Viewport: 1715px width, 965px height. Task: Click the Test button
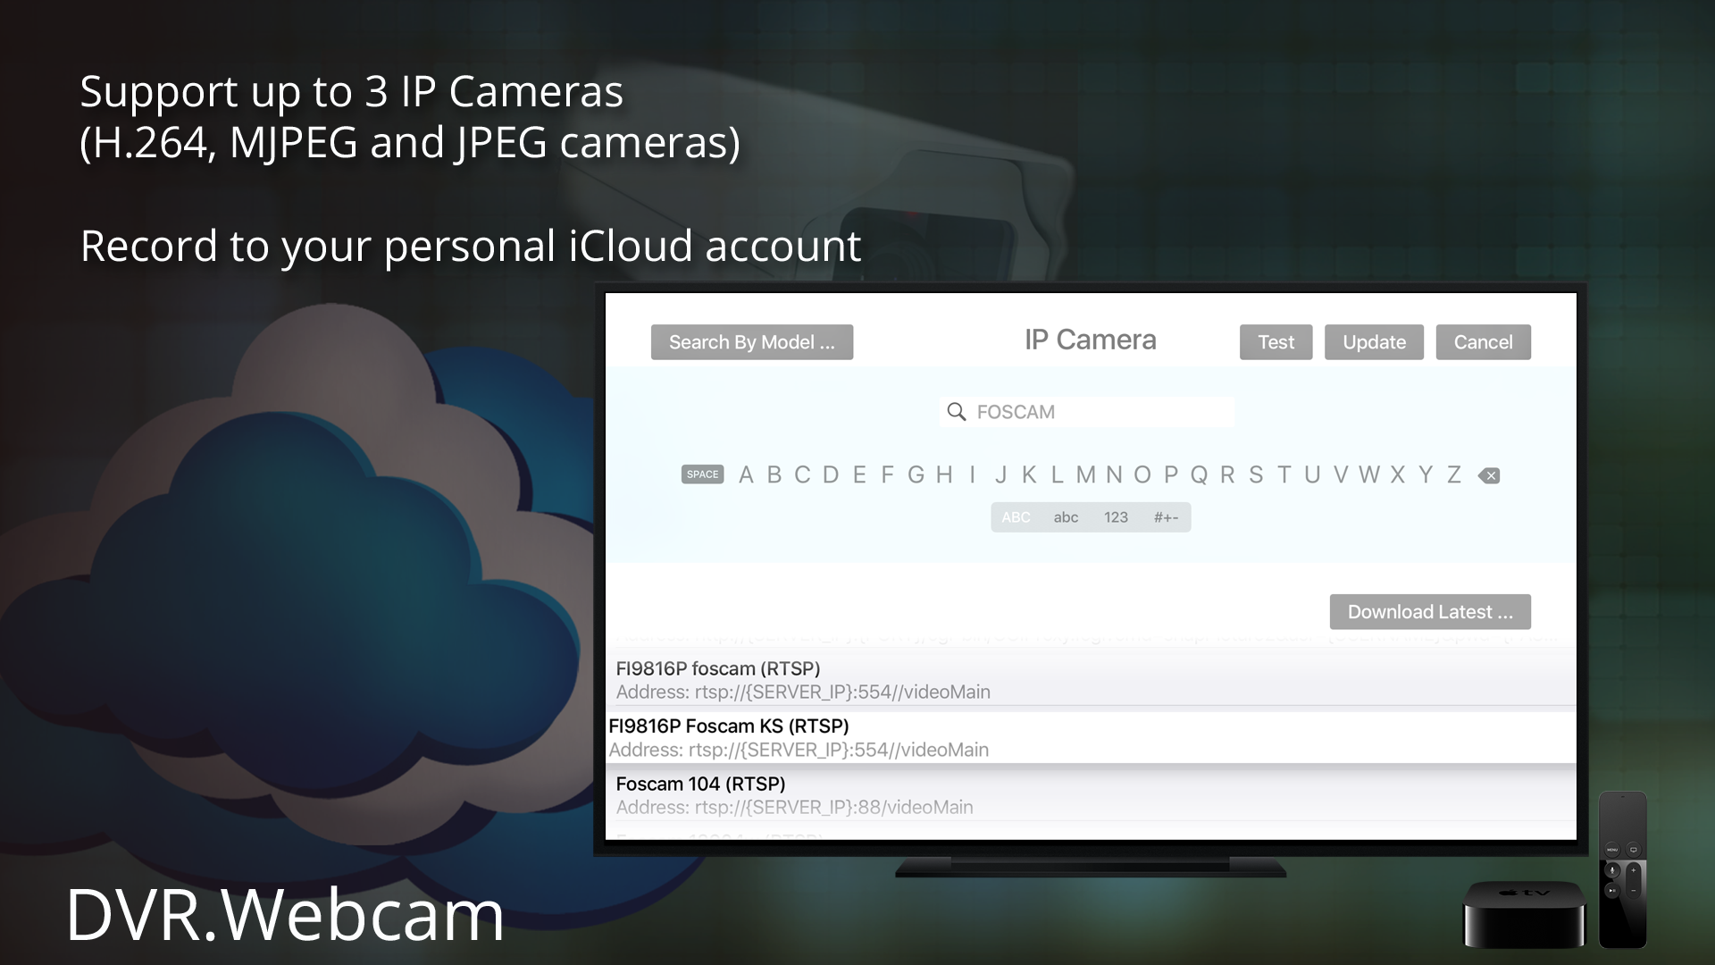pos(1276,342)
